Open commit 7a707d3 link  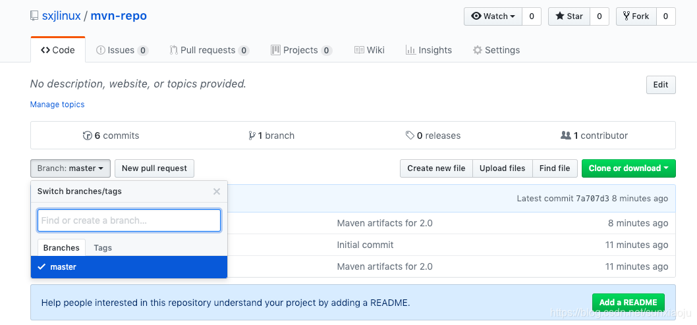coord(592,199)
